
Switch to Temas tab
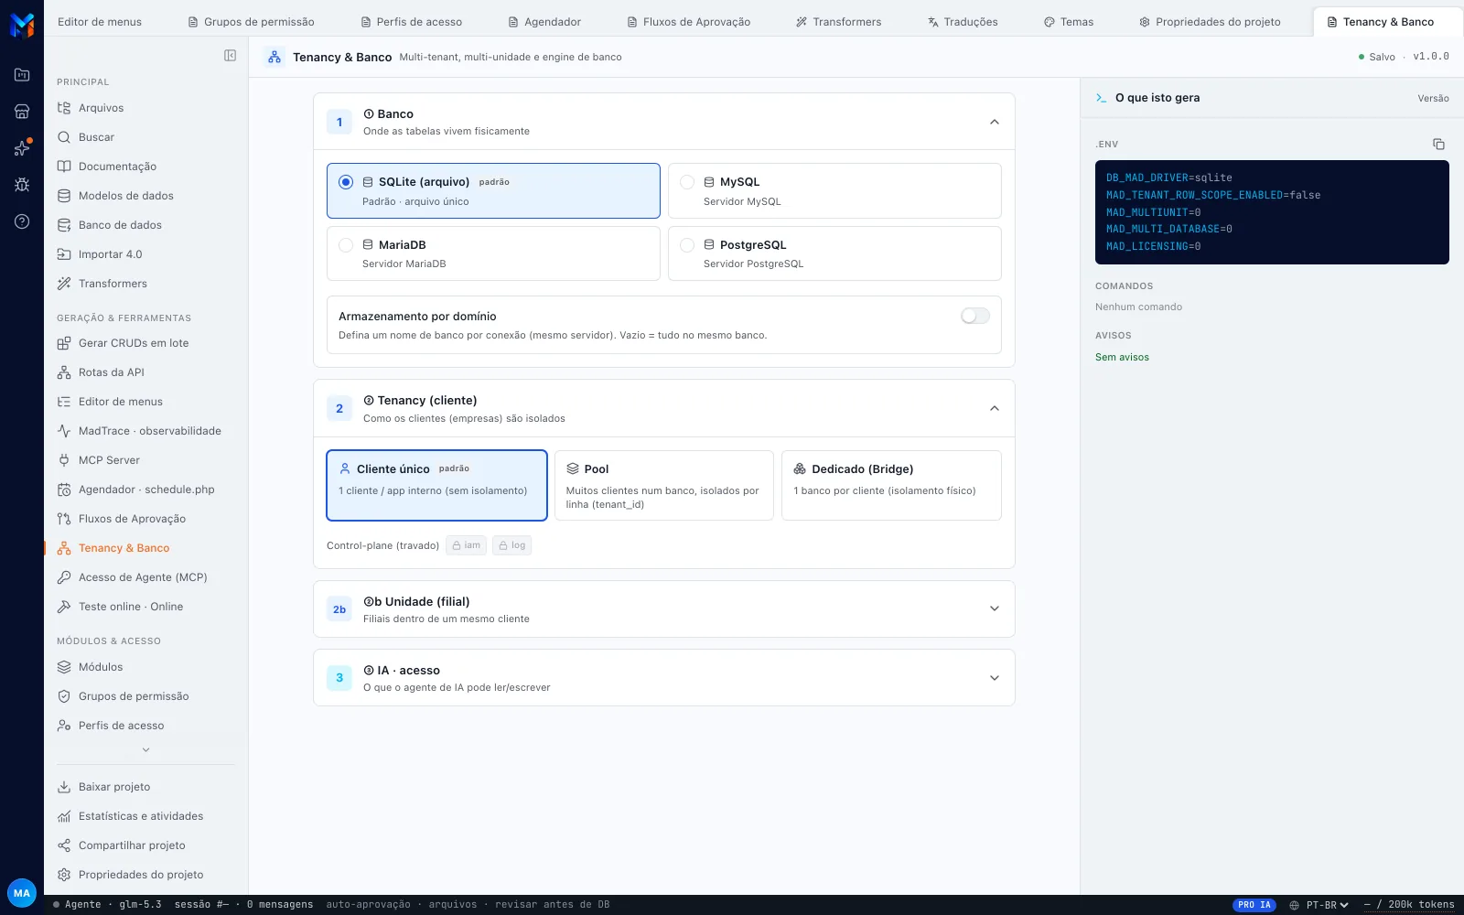coord(1069,22)
